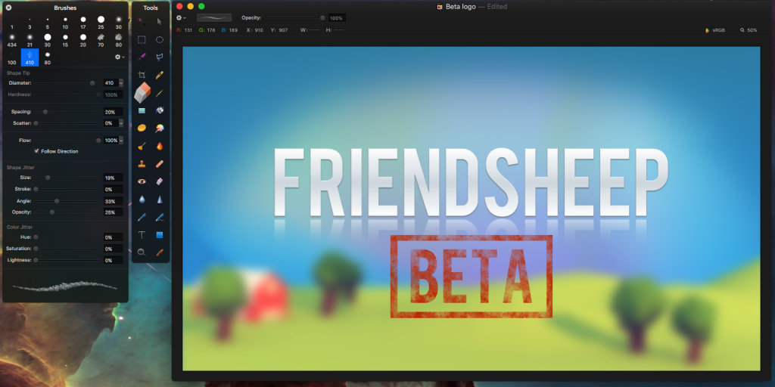Viewport: 775px width, 387px height.
Task: Select the purple Paint Selection tool
Action: click(x=142, y=57)
